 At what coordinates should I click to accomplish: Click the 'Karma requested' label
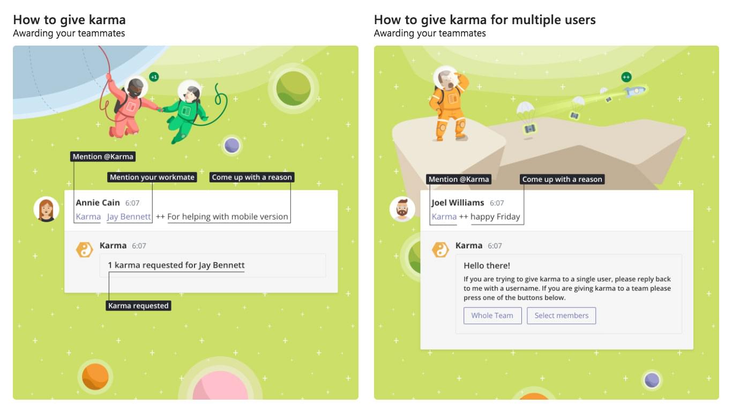pos(138,306)
